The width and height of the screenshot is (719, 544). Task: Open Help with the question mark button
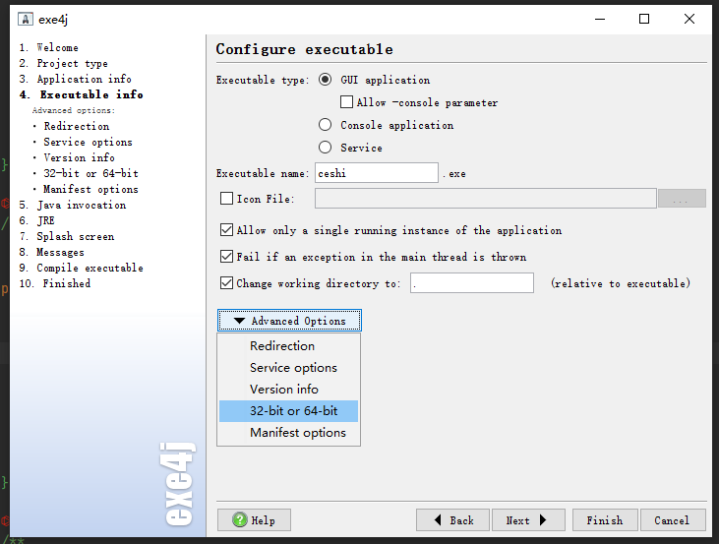[x=254, y=520]
